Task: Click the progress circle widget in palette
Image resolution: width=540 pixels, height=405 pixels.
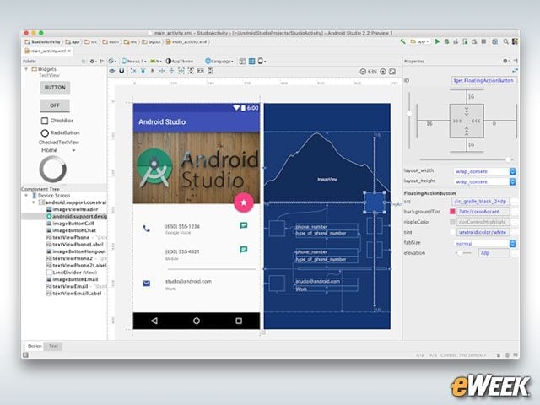Action: point(52,169)
